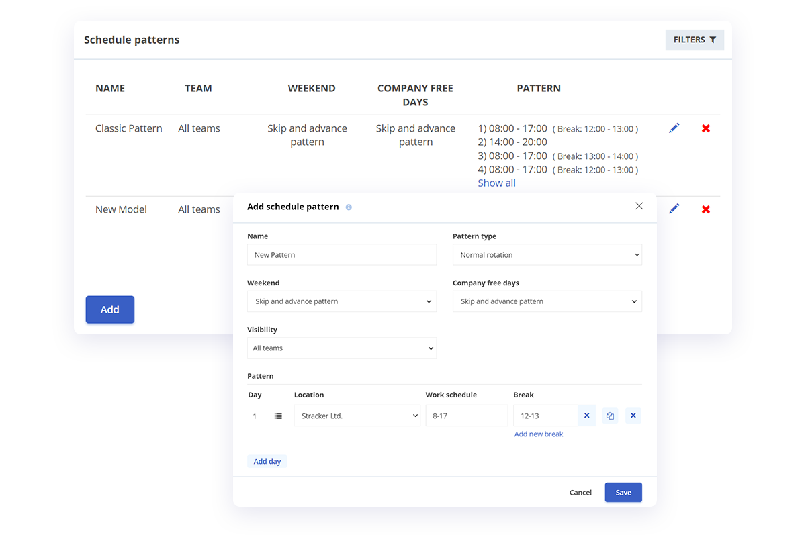Image resolution: width=806 pixels, height=537 pixels.
Task: Delete day 1 pattern row
Action: point(633,416)
